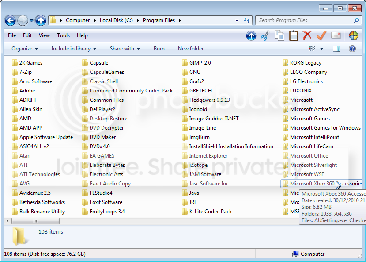Click the horizontal scrollbar thumb

pyautogui.click(x=35, y=221)
